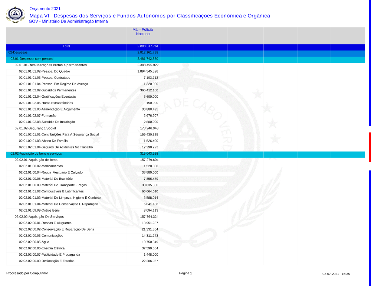Click the 02.02.02-Aquisição De Serviços row

(x=39, y=217)
